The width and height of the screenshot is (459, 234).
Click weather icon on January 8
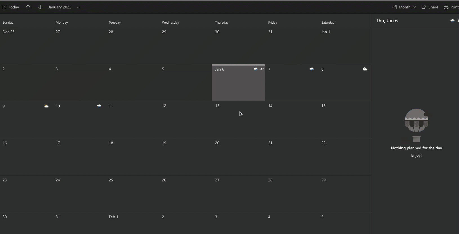365,69
